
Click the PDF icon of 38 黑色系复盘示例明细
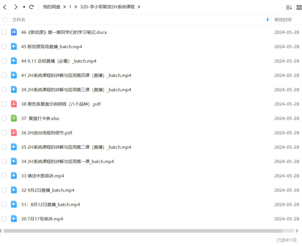[x=14, y=104]
